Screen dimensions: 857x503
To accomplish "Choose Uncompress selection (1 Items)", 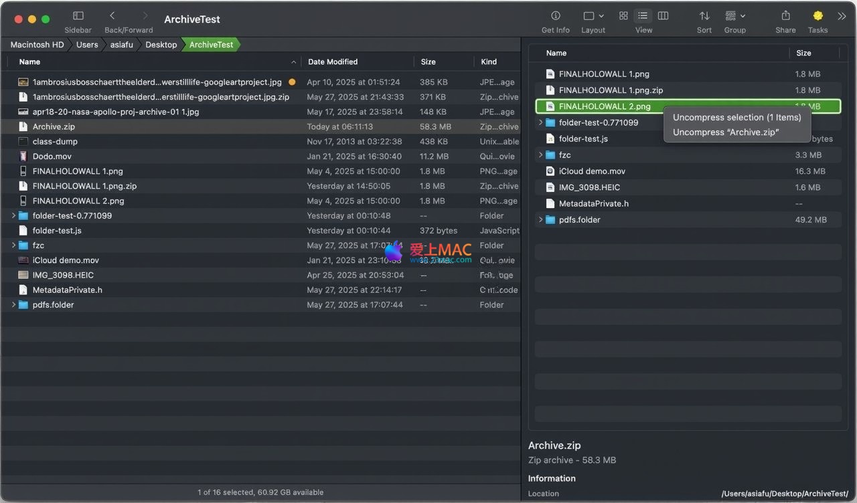I will pos(736,117).
